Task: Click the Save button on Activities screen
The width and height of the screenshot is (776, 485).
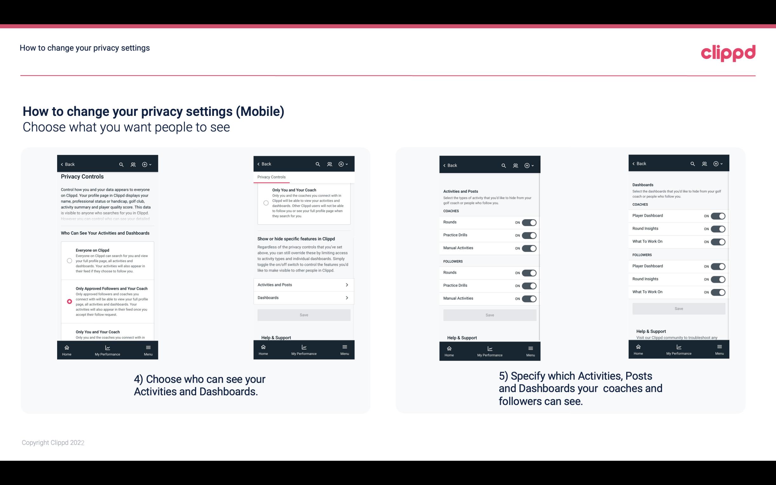Action: (489, 315)
